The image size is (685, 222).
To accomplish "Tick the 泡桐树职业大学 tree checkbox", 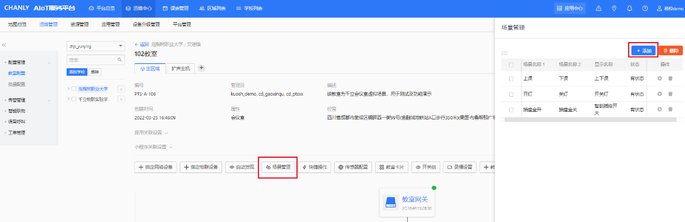I will pyautogui.click(x=74, y=89).
